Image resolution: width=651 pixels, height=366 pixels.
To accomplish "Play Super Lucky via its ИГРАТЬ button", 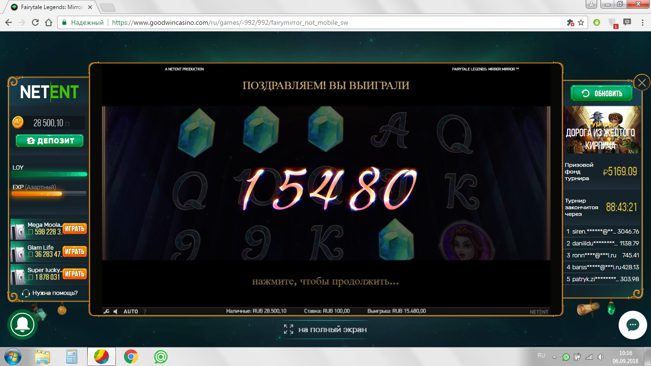I will pyautogui.click(x=75, y=274).
